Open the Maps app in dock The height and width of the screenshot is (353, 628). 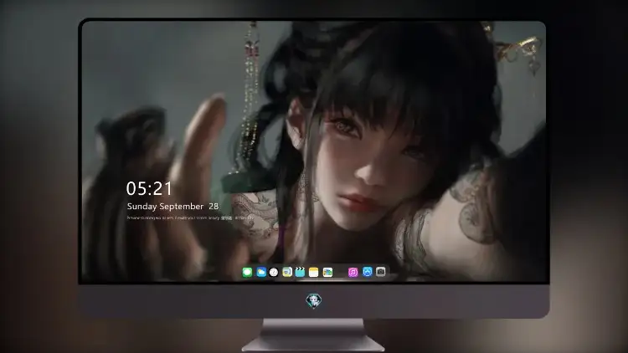pyautogui.click(x=327, y=273)
